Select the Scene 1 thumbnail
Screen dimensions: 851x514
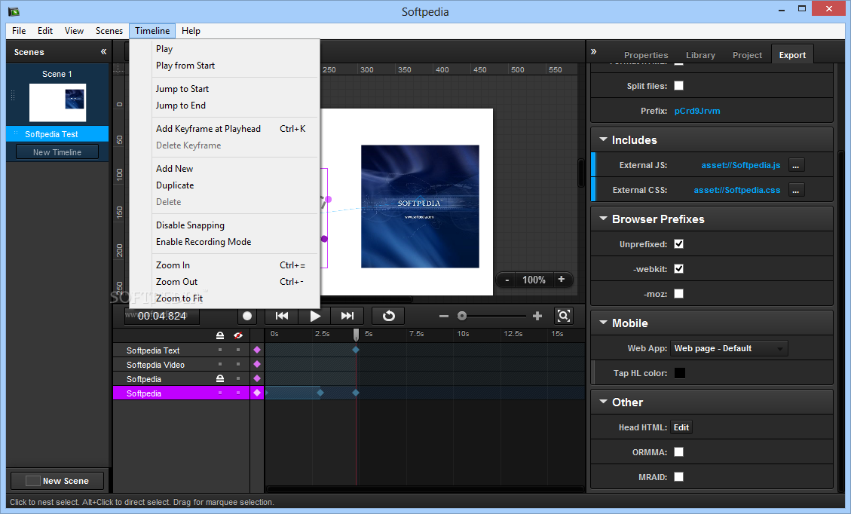[57, 102]
